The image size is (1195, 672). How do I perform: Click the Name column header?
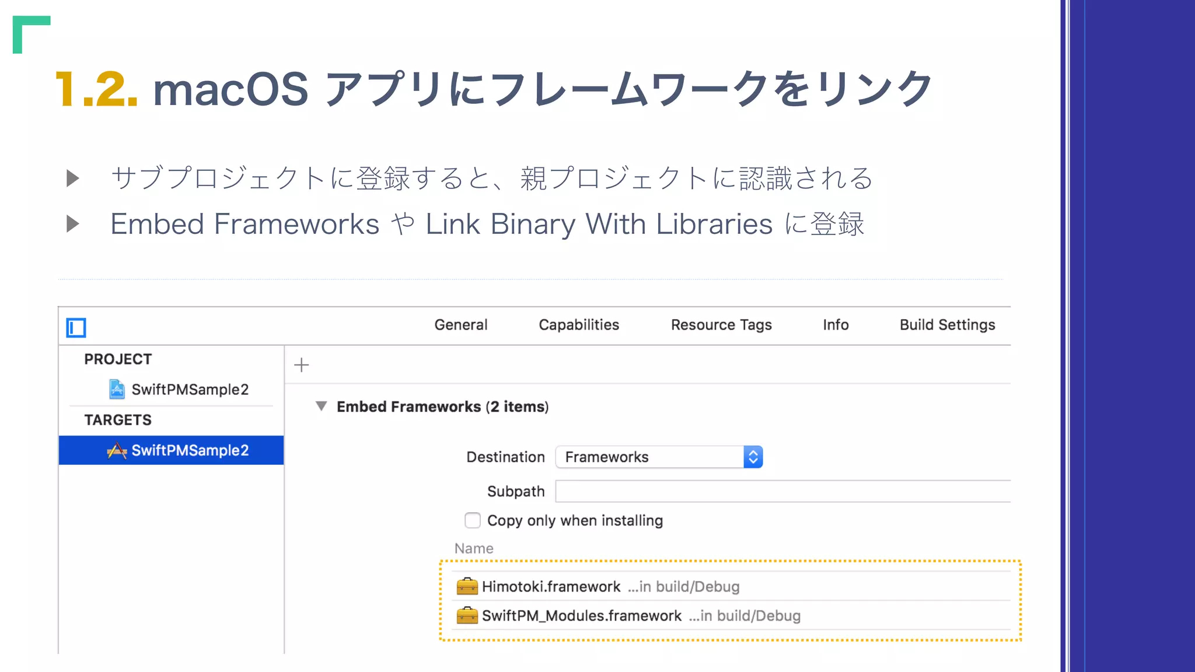coord(474,548)
